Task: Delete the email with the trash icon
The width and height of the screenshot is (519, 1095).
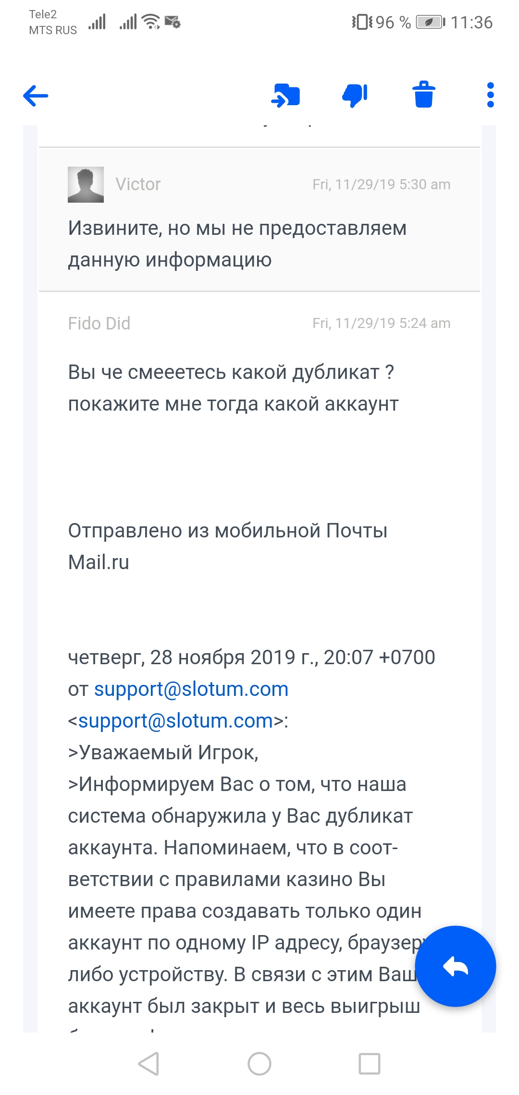Action: [424, 95]
